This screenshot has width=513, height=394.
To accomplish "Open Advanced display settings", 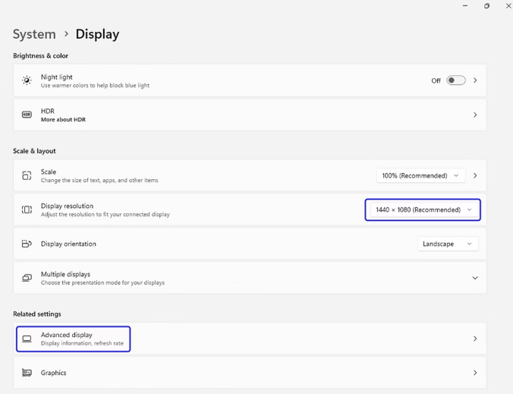I will tap(250, 339).
